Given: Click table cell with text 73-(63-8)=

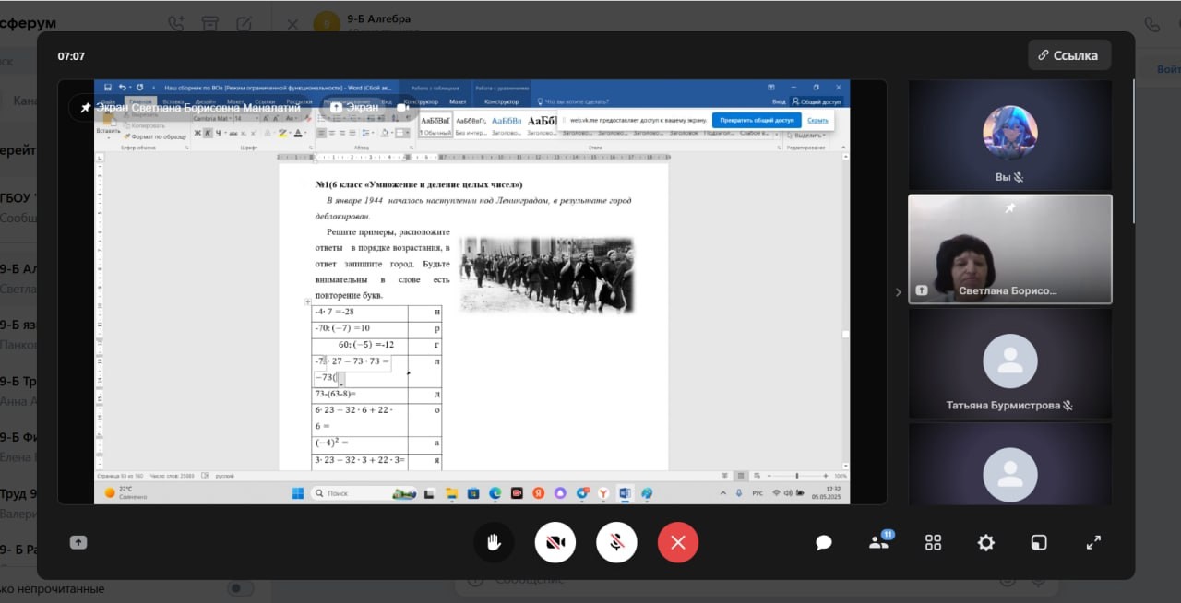Looking at the screenshot, I should [x=360, y=394].
